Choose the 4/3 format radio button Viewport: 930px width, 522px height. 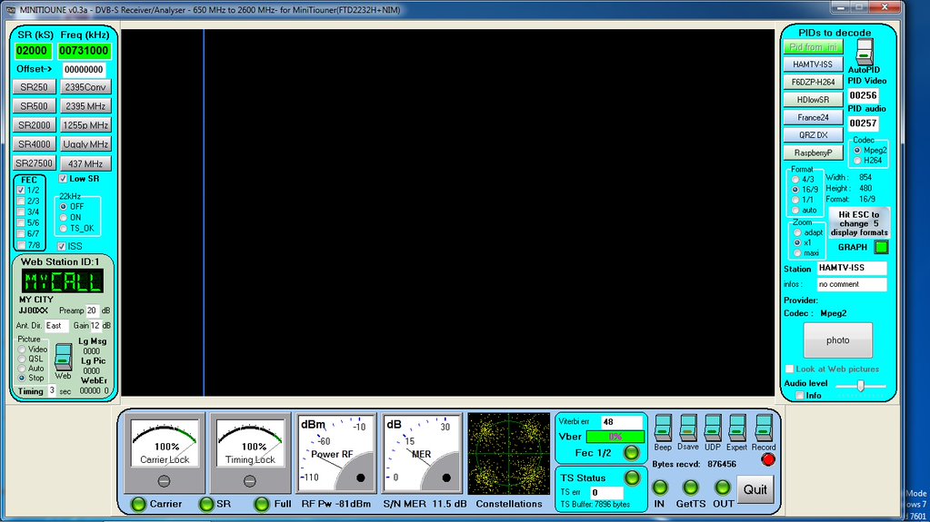(796, 179)
